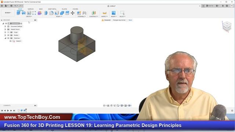Toggle visibility of the root component

[6, 23]
